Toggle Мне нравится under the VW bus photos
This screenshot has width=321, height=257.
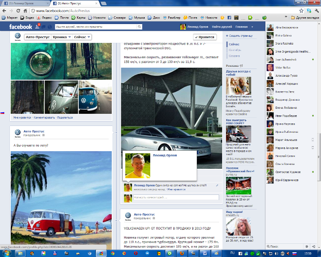pyautogui.click(x=22, y=118)
